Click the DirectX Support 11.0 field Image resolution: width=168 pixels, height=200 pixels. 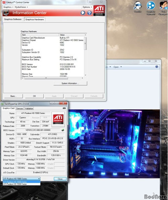[57, 143]
